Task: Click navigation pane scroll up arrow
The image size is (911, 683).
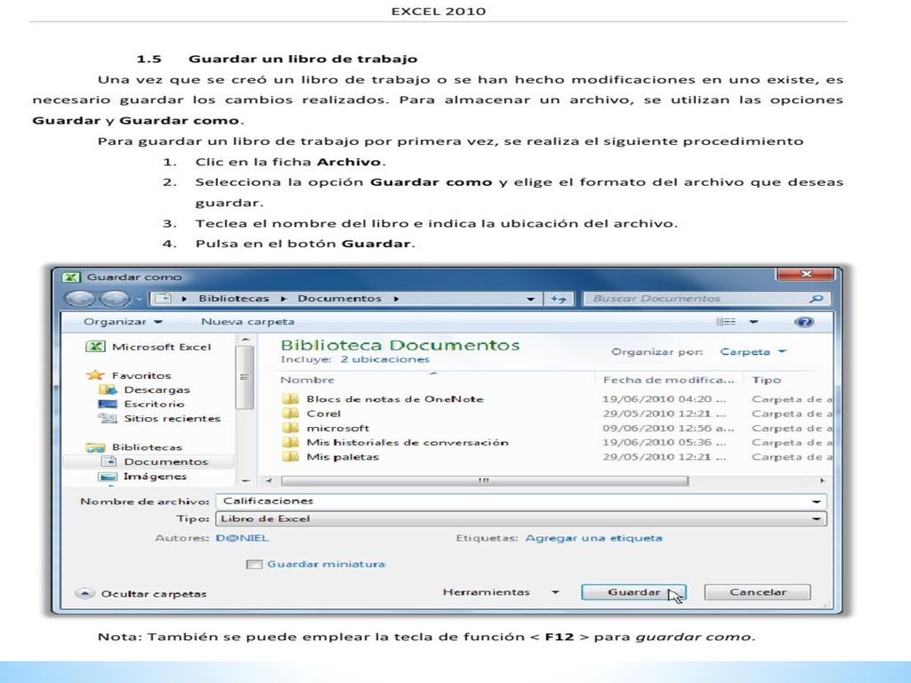Action: tap(246, 339)
